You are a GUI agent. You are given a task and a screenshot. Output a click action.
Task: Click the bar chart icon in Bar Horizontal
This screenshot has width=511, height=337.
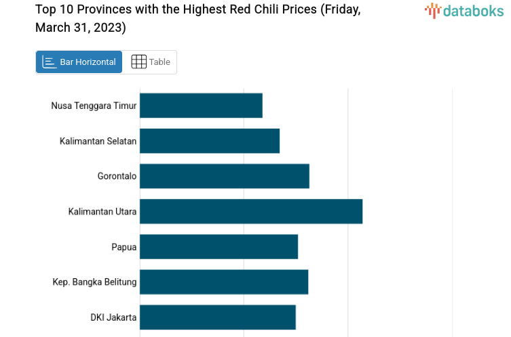click(49, 62)
